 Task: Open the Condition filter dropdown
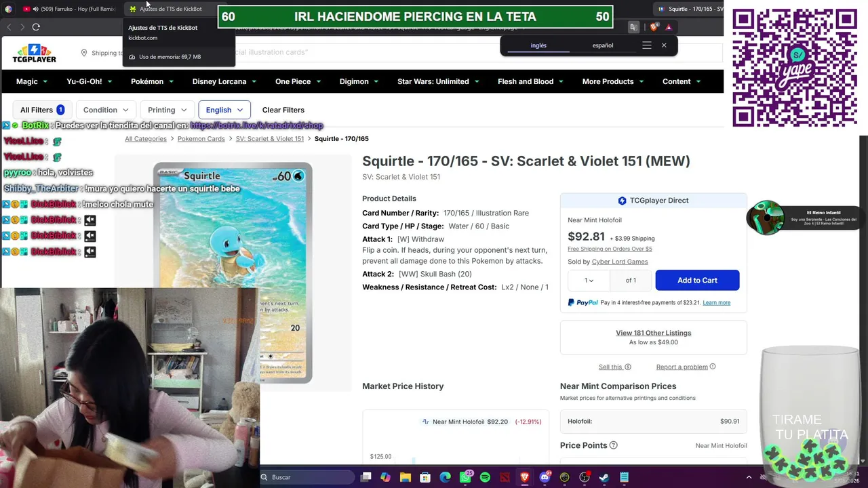(x=106, y=110)
